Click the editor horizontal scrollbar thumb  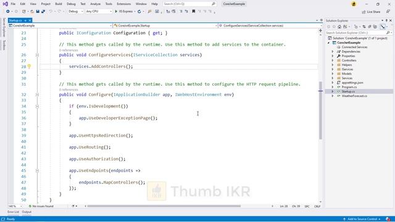point(164,206)
